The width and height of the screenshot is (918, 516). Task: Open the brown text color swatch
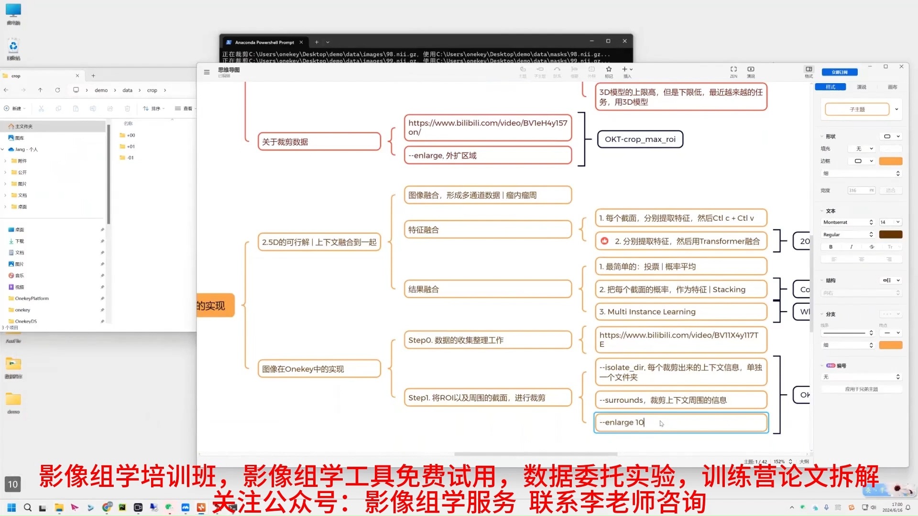pyautogui.click(x=890, y=235)
